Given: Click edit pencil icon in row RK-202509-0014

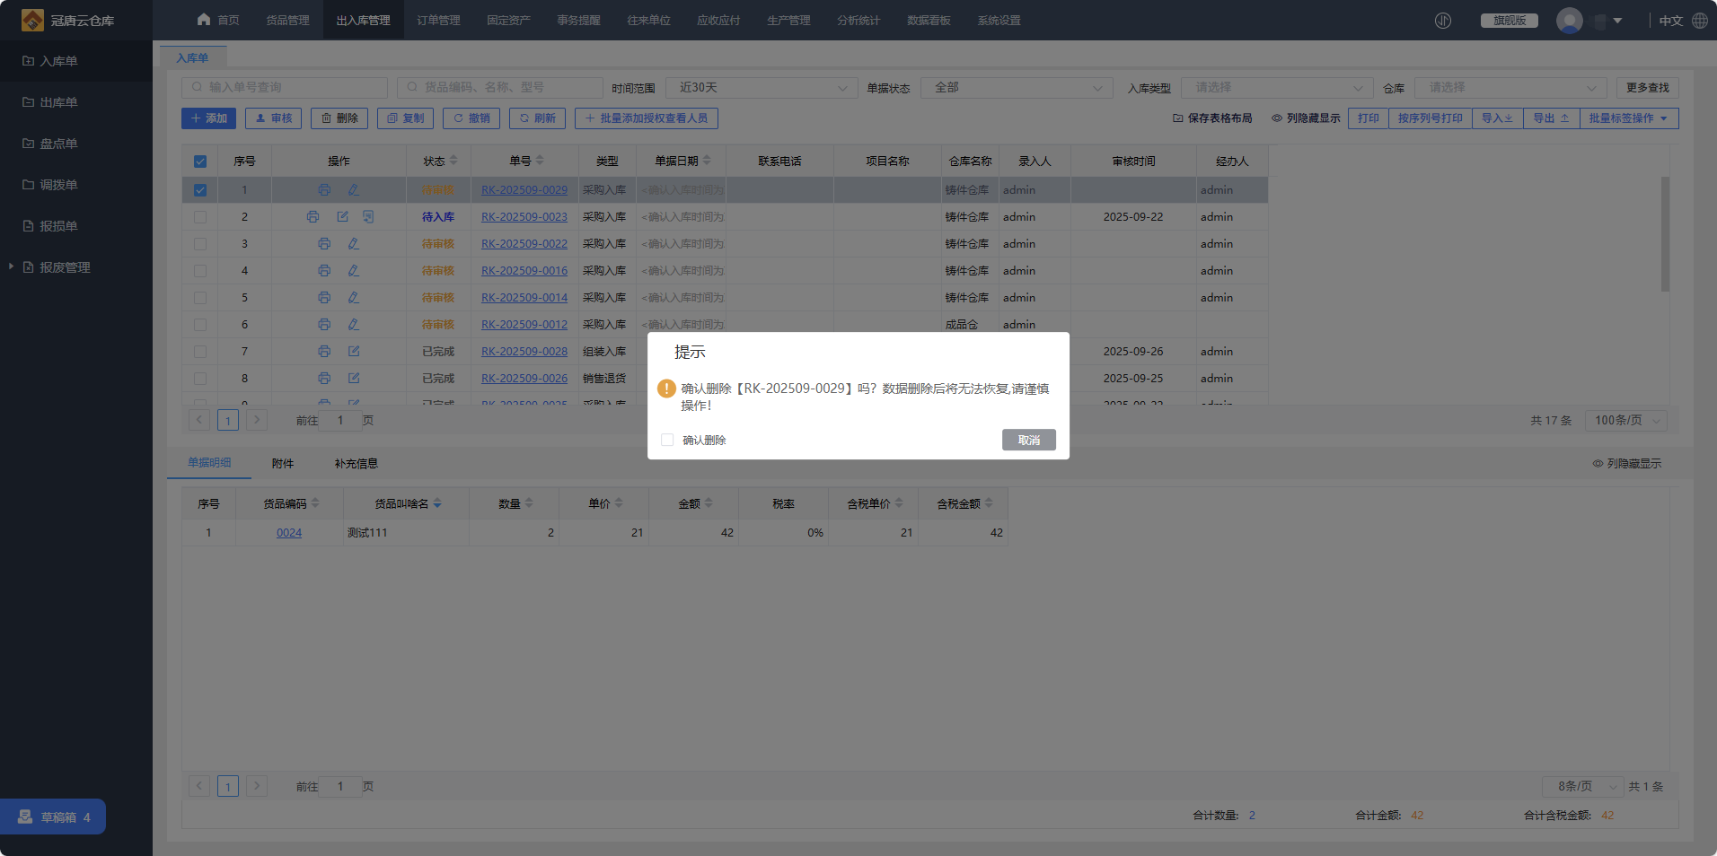Looking at the screenshot, I should click(x=354, y=298).
